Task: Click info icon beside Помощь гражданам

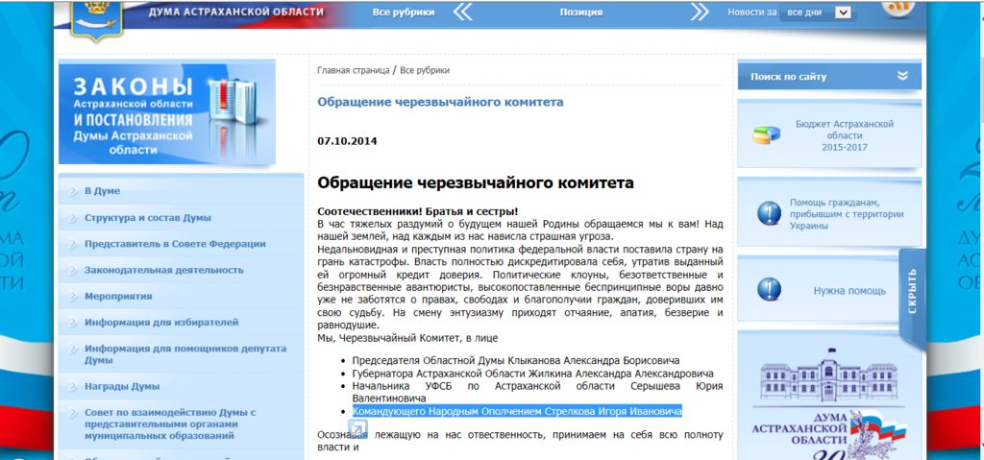Action: coord(769,214)
